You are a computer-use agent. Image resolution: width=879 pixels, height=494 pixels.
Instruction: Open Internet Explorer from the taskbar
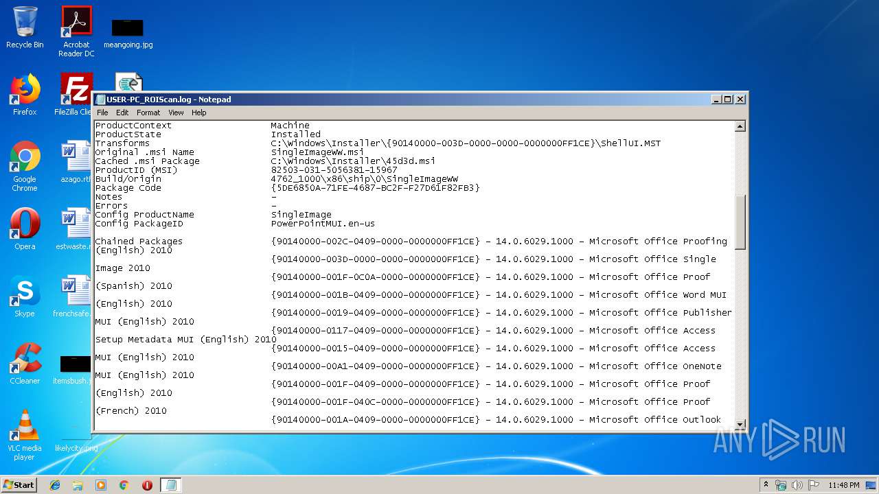[x=55, y=485]
